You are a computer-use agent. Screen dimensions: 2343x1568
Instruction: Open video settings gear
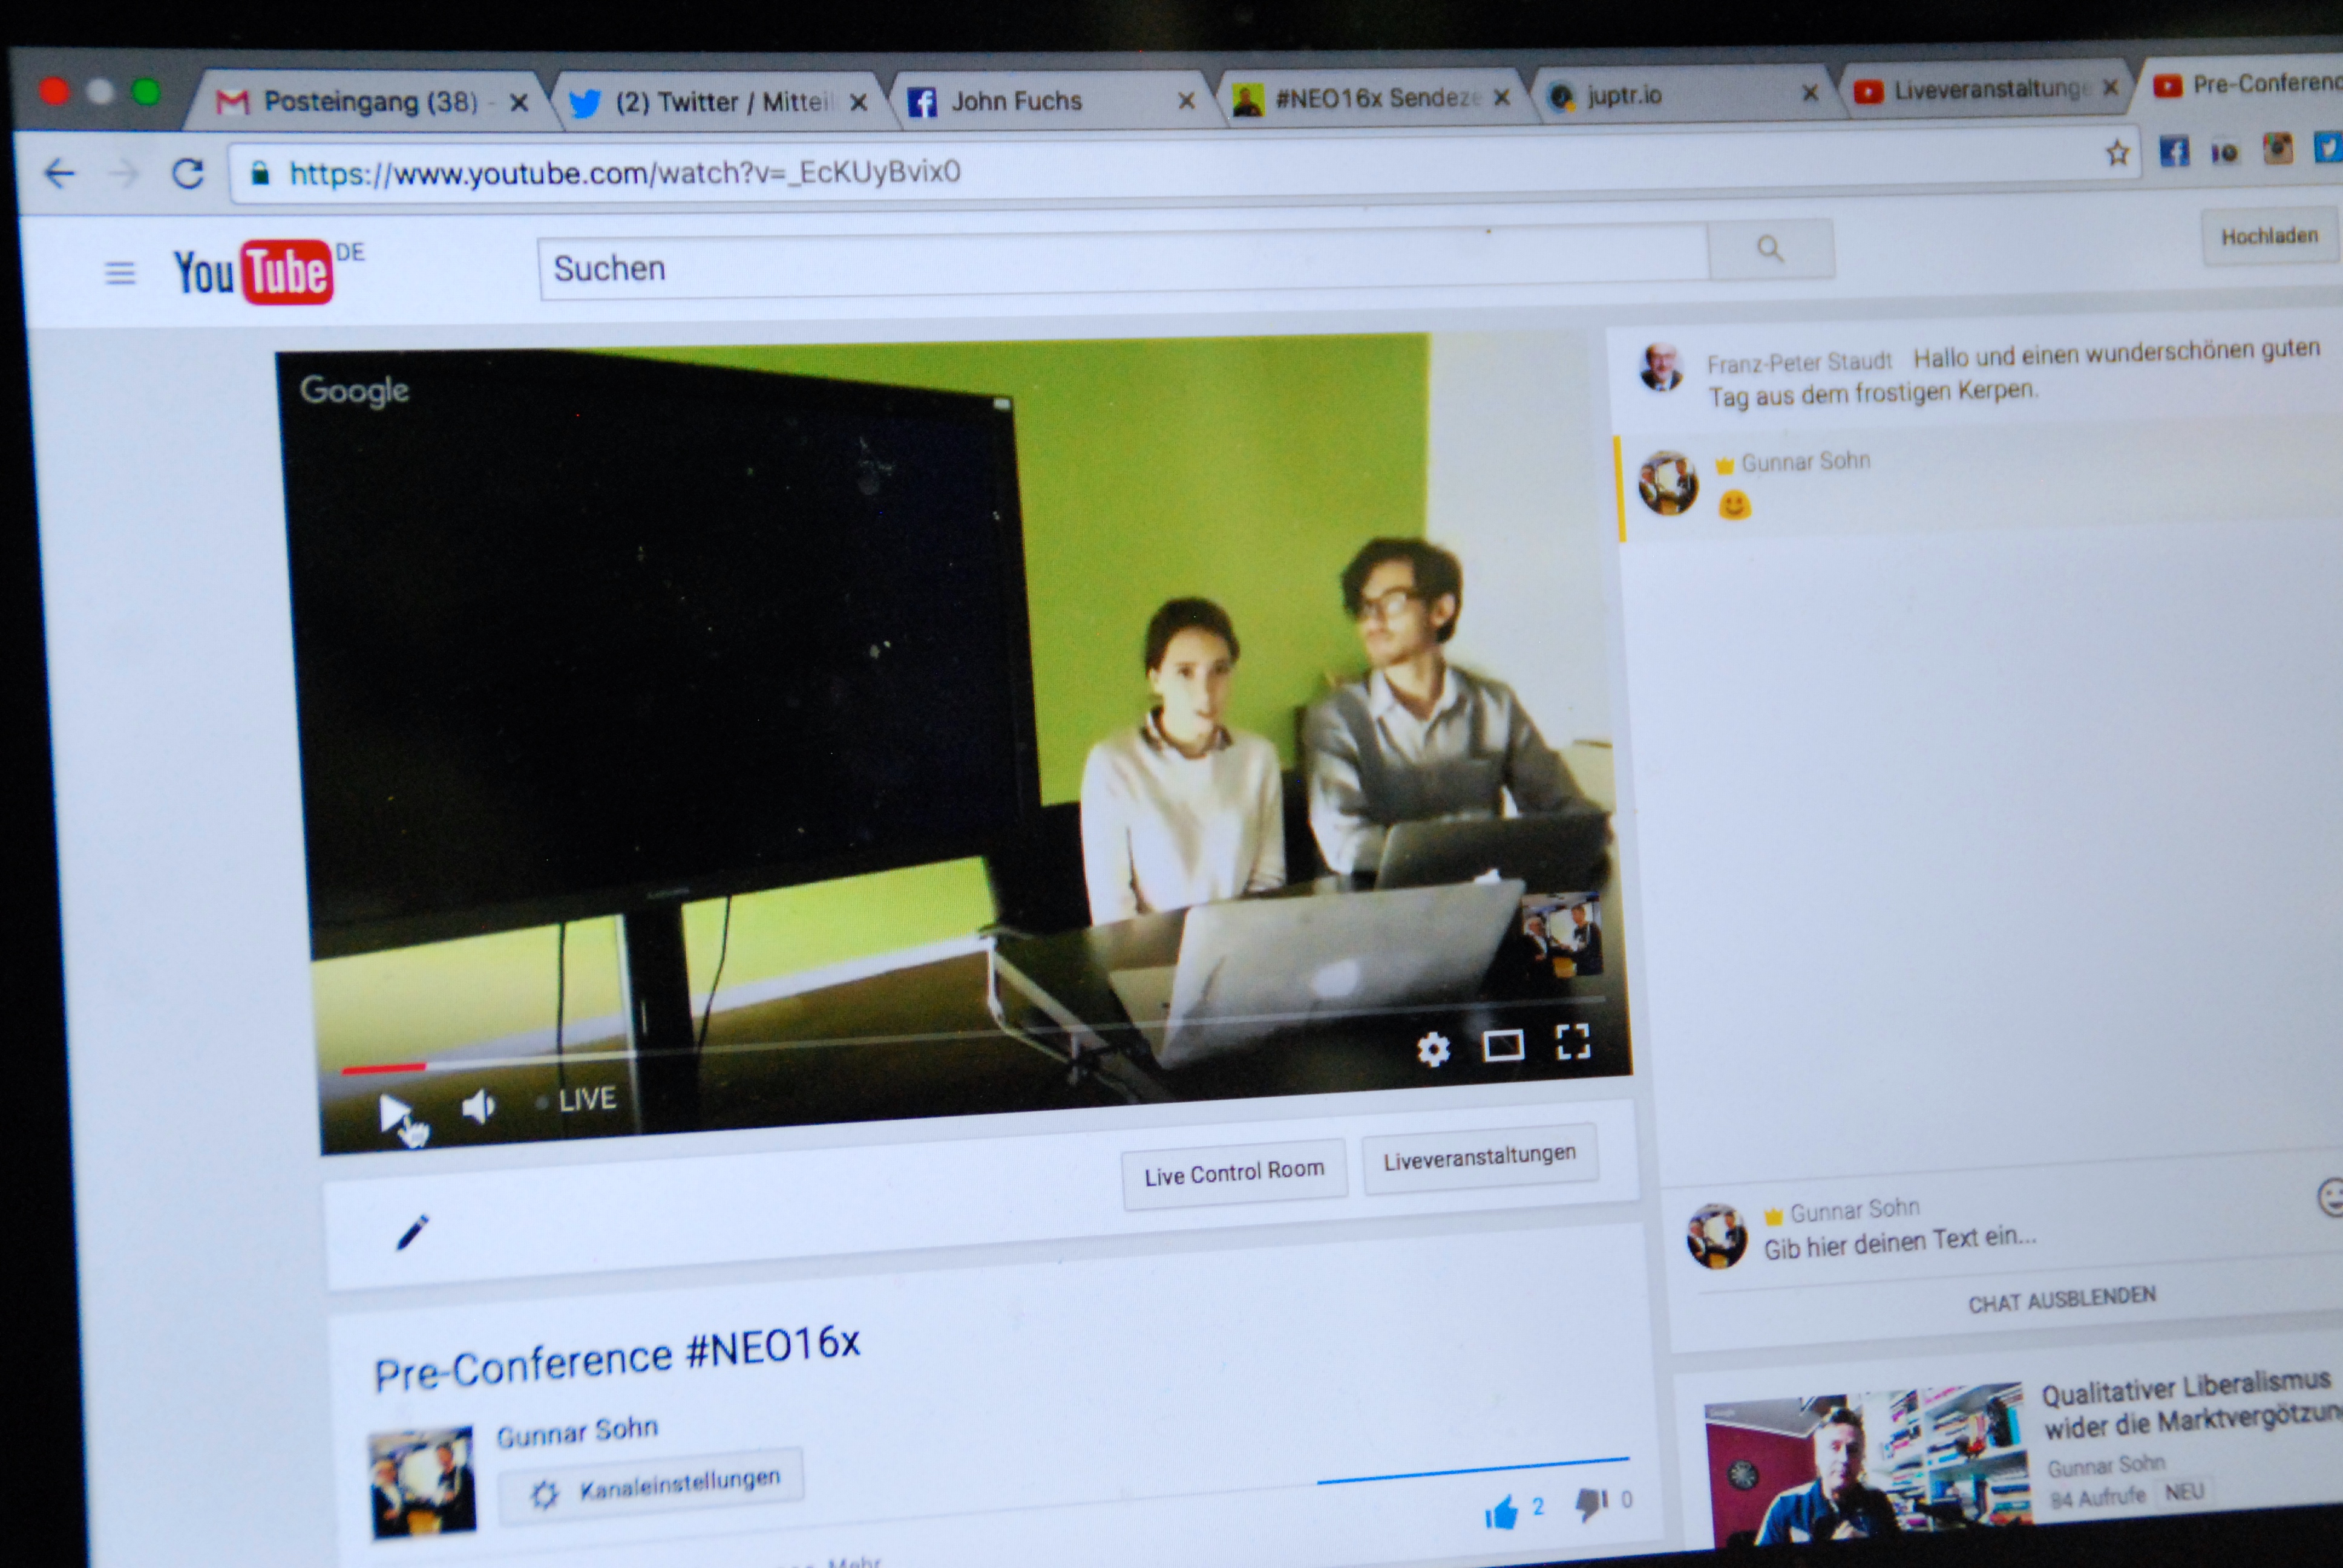(x=1433, y=1049)
